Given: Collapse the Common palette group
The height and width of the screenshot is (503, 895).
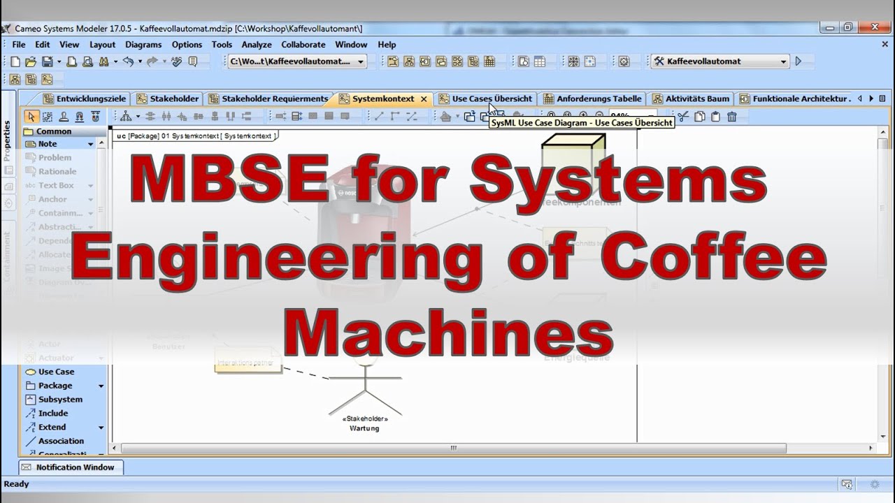Looking at the screenshot, I should (x=64, y=131).
